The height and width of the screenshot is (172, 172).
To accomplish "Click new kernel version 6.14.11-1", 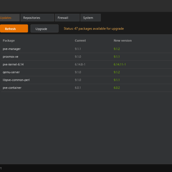I will (x=120, y=64).
